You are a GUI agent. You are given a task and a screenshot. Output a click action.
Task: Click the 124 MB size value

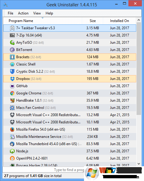tap(93, 57)
